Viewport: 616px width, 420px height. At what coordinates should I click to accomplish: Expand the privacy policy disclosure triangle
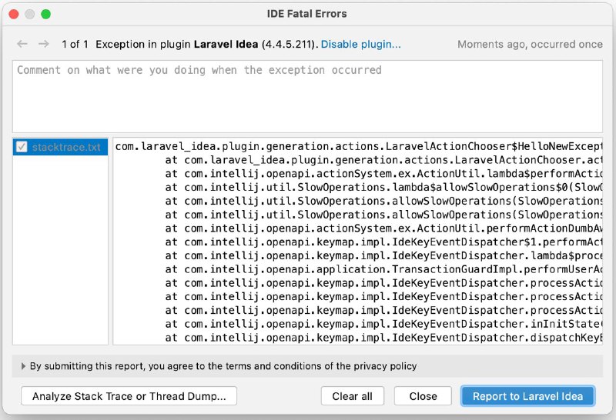click(x=23, y=366)
